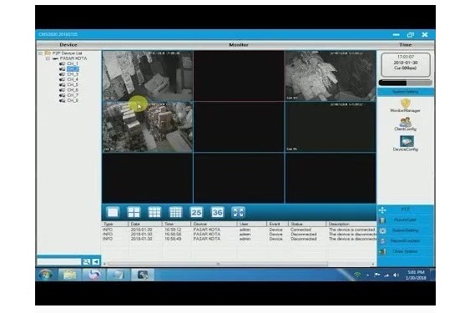The height and width of the screenshot is (313, 470).
Task: Click the P2P Device List folder icon
Action: click(48, 53)
